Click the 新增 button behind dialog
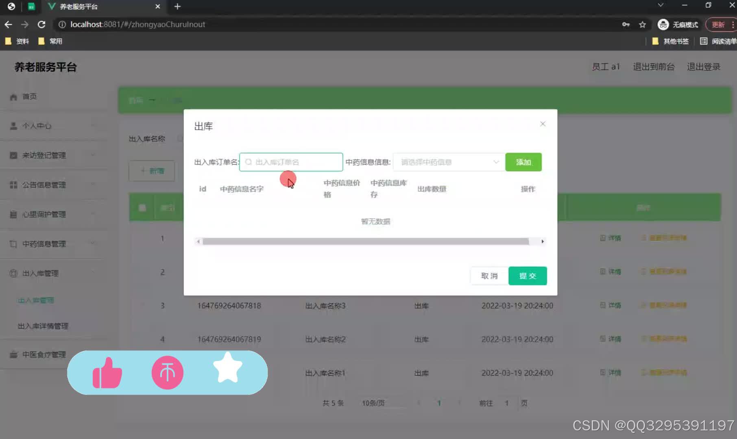The width and height of the screenshot is (737, 439). (x=152, y=171)
